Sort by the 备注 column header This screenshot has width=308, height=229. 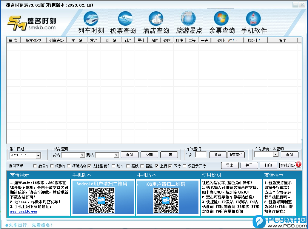[x=282, y=40]
